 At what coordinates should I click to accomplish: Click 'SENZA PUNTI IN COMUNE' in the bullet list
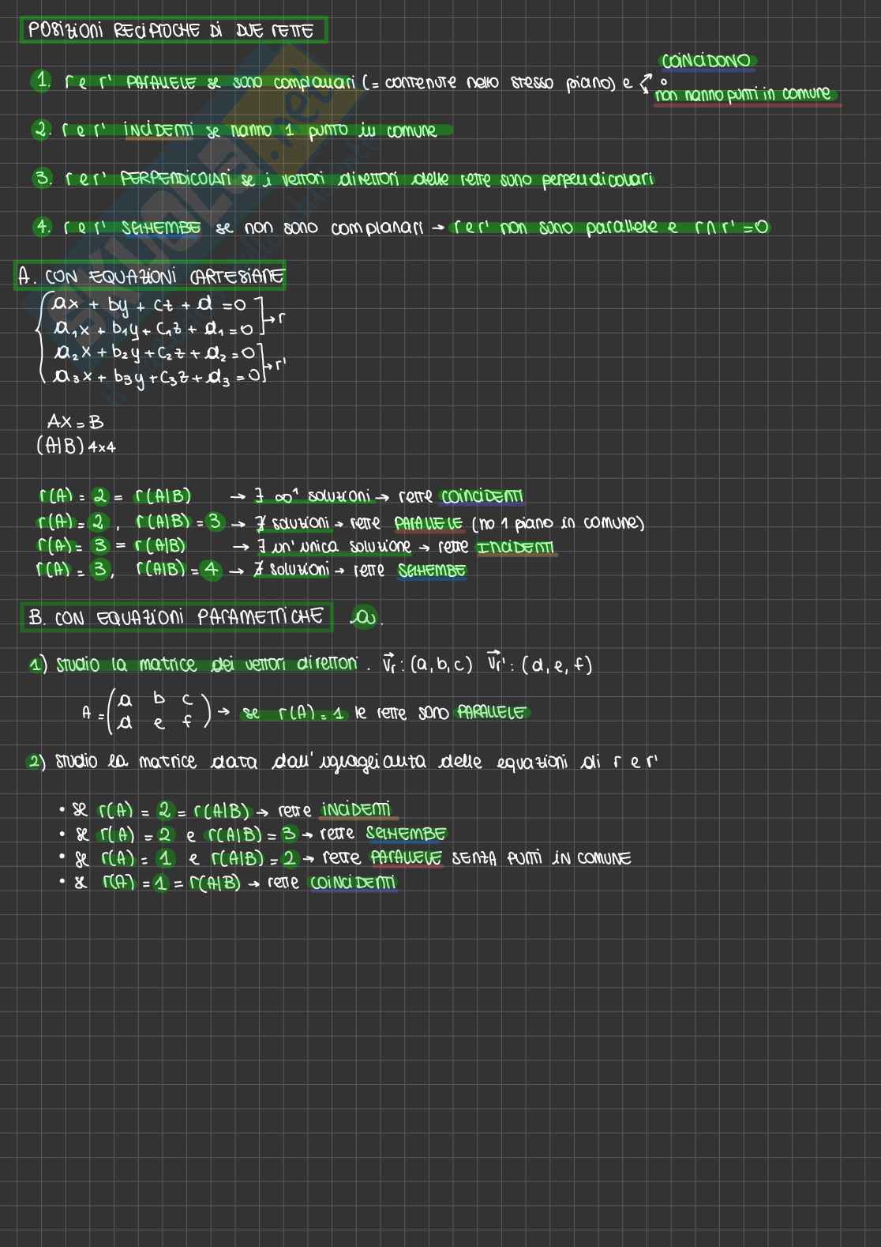(542, 858)
